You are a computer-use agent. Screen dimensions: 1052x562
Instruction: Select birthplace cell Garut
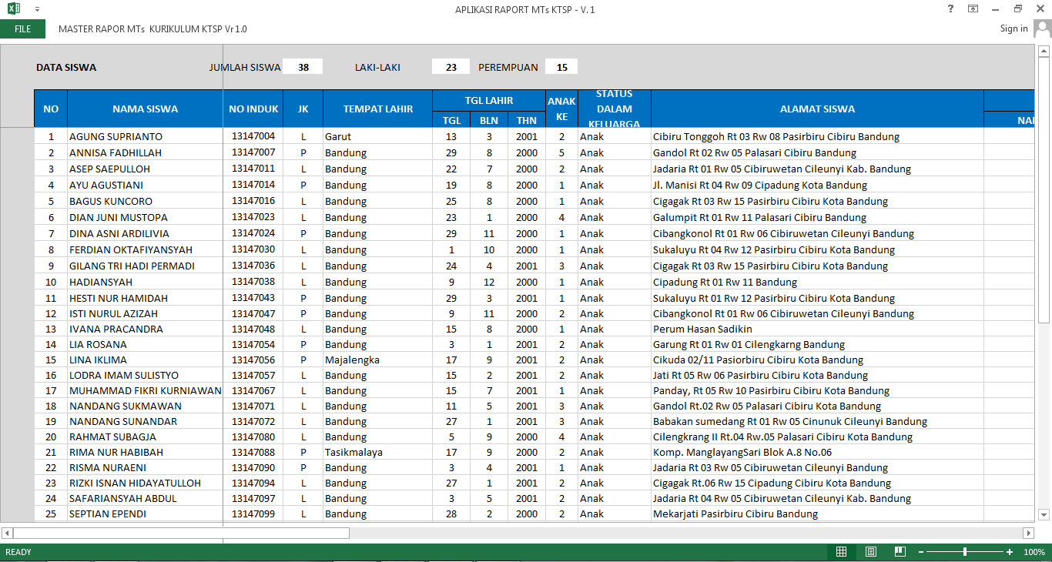point(377,136)
